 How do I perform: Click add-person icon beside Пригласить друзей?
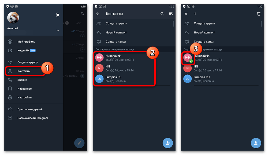[10, 109]
